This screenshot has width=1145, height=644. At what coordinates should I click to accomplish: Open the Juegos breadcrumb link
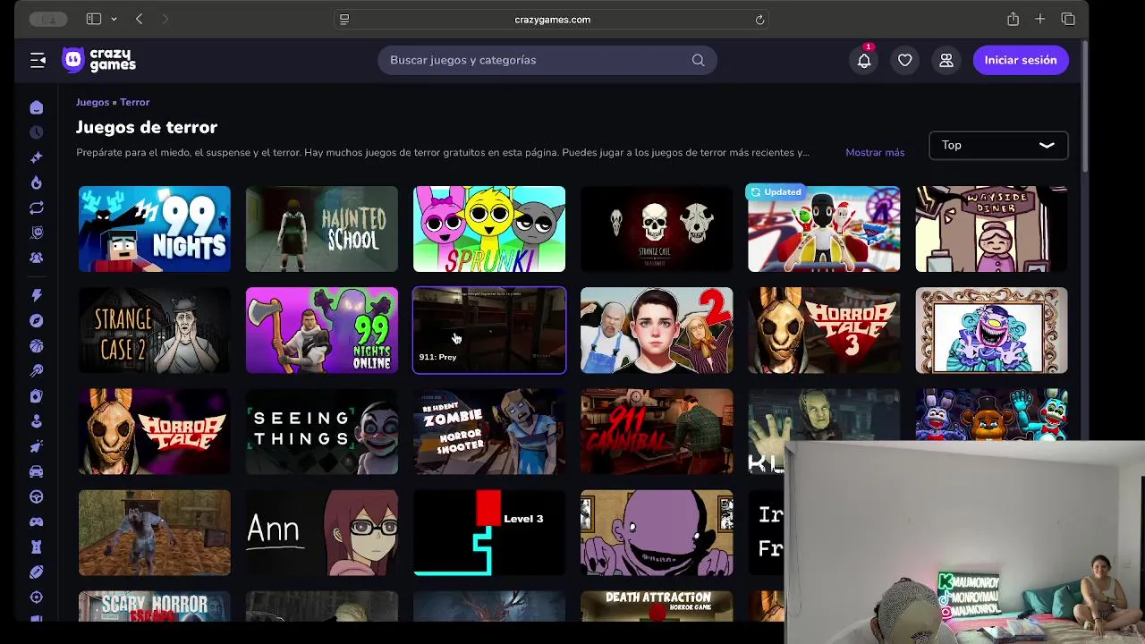click(x=92, y=102)
